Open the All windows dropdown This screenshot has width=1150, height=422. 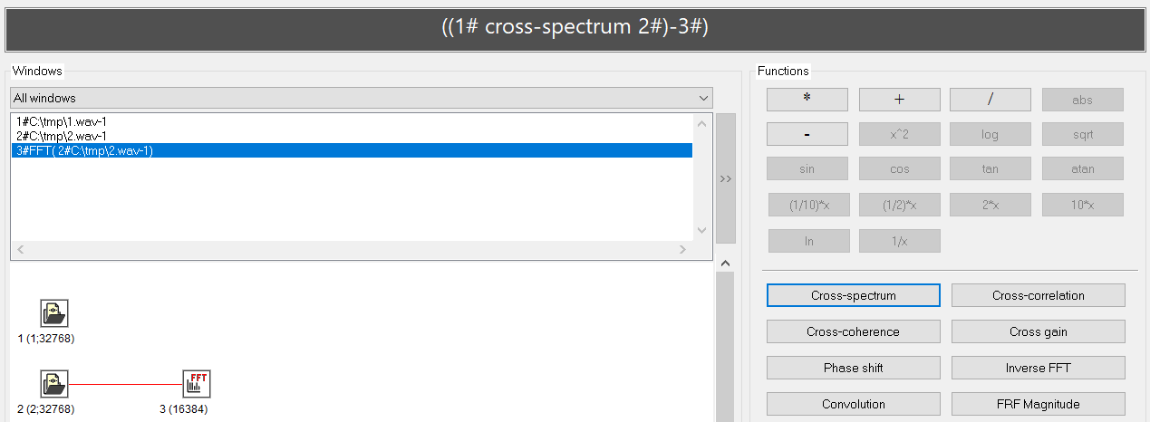(x=361, y=98)
